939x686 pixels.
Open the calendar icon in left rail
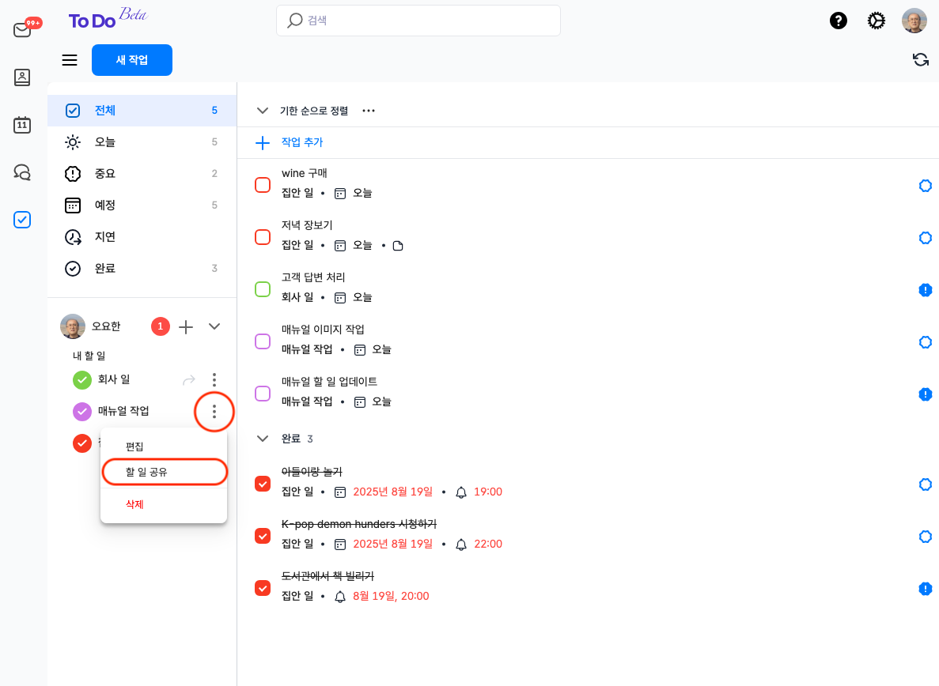(x=22, y=125)
